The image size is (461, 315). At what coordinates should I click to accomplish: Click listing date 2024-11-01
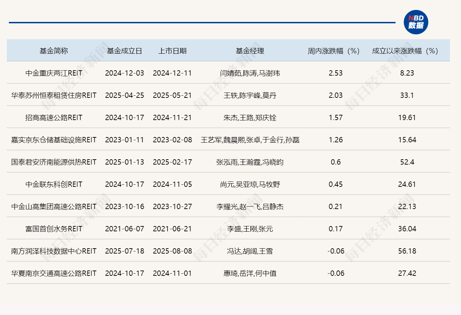(172, 273)
